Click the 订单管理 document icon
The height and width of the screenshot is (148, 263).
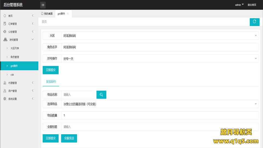5,24
